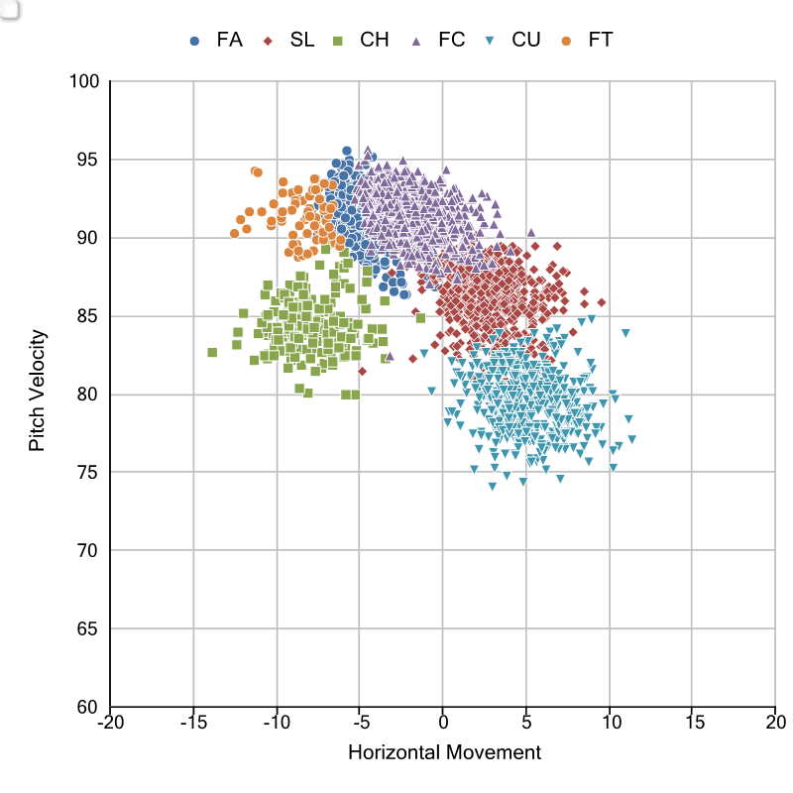Click the red diamond legend marker

pos(268,41)
